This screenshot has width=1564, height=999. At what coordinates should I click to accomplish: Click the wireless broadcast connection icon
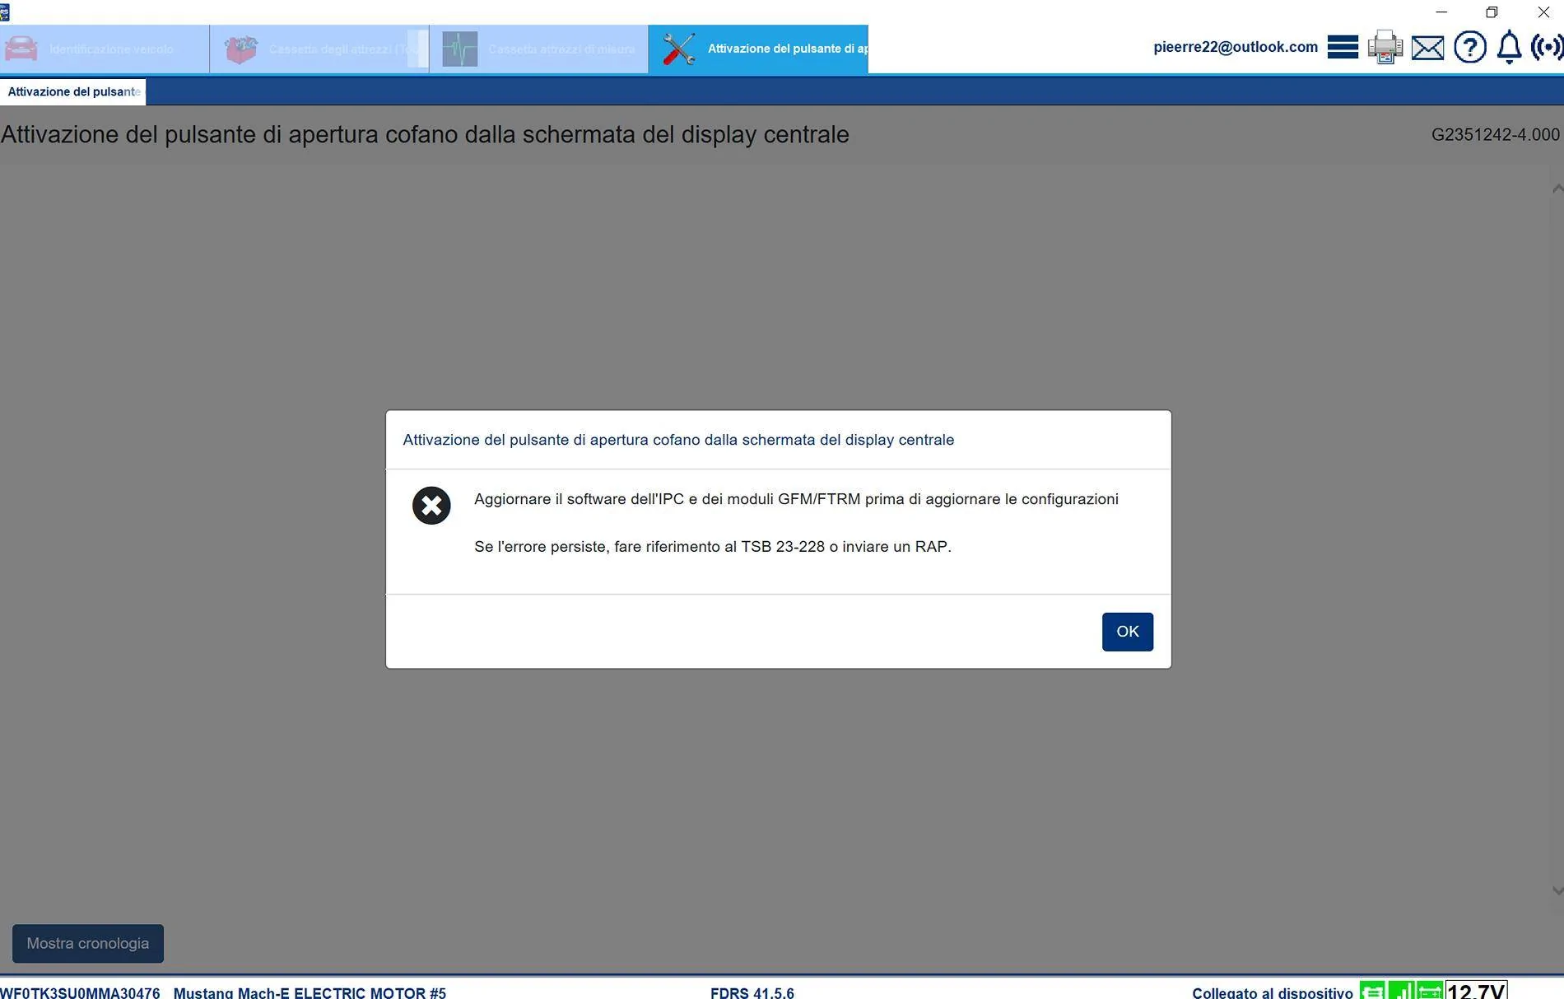click(1547, 47)
